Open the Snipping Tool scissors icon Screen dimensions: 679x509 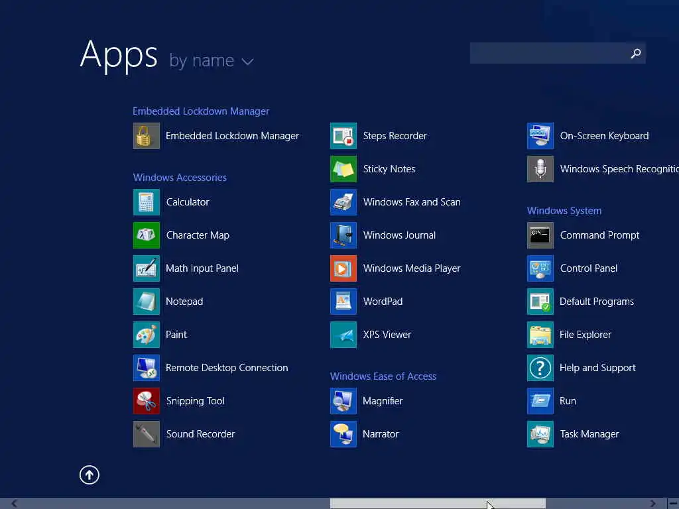click(147, 401)
